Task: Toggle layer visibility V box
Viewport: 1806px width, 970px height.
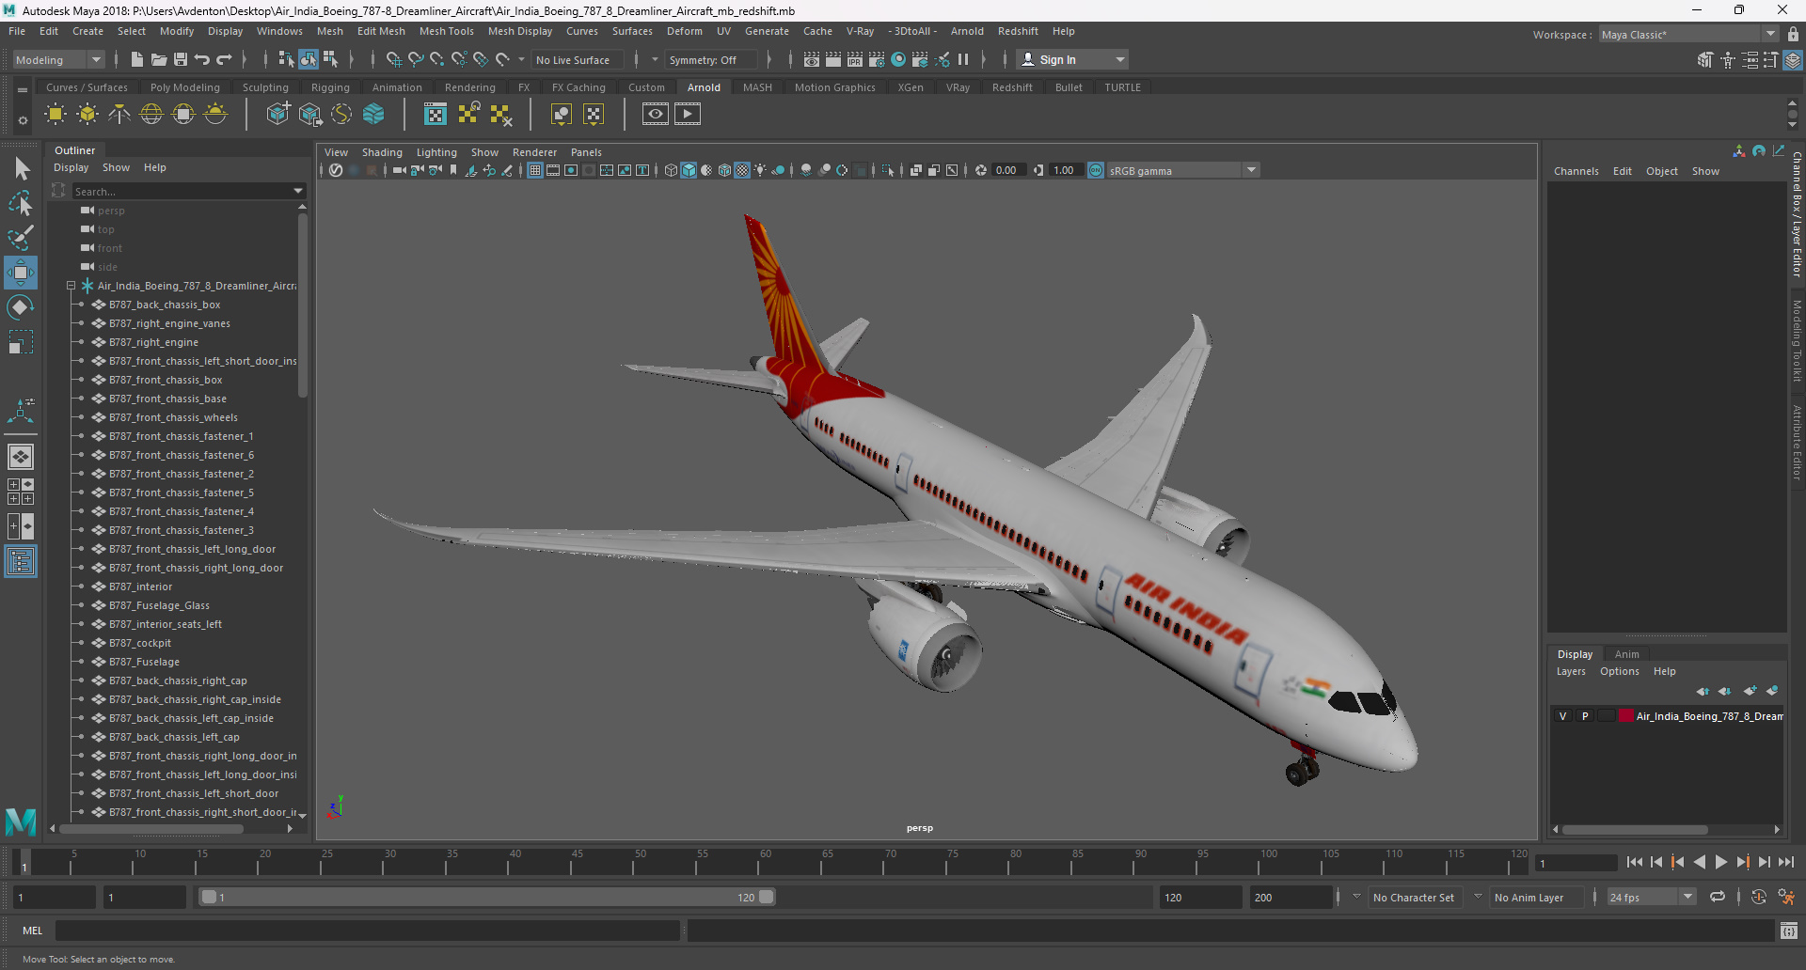Action: pyautogui.click(x=1563, y=716)
